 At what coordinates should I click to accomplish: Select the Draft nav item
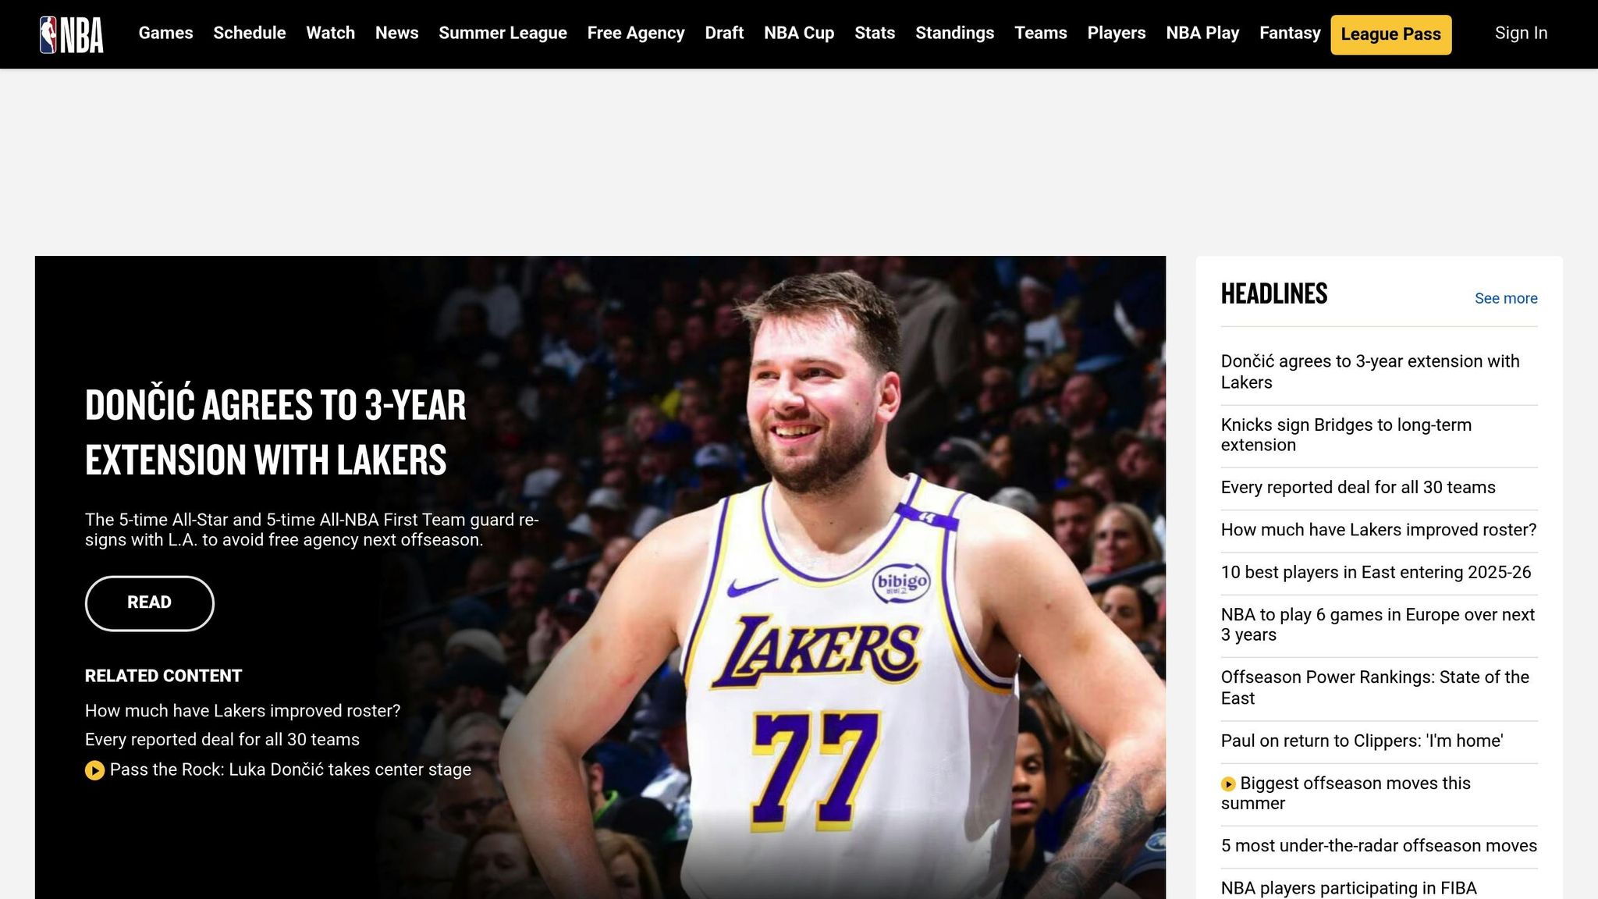coord(724,34)
